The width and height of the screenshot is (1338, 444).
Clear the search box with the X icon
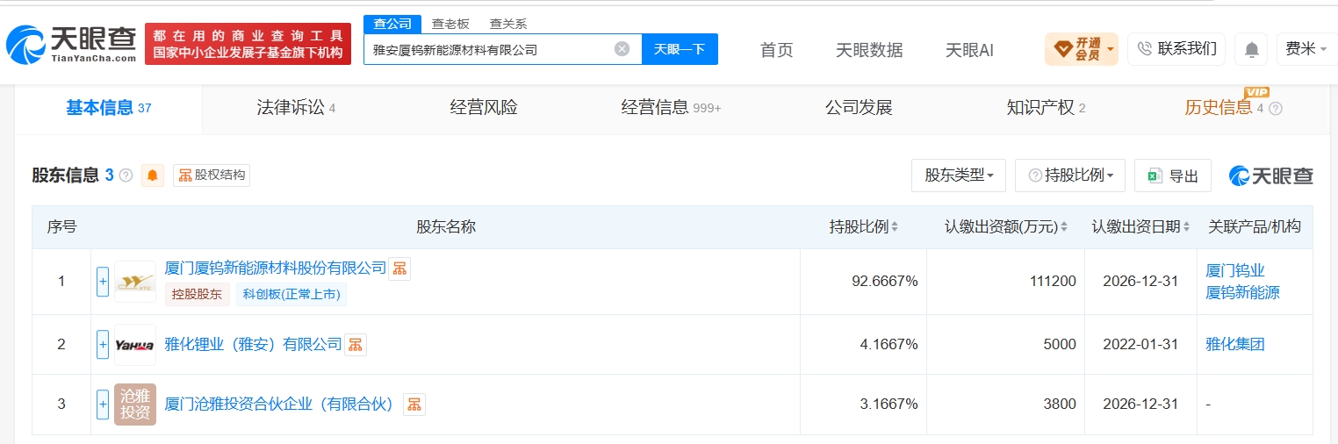click(622, 49)
